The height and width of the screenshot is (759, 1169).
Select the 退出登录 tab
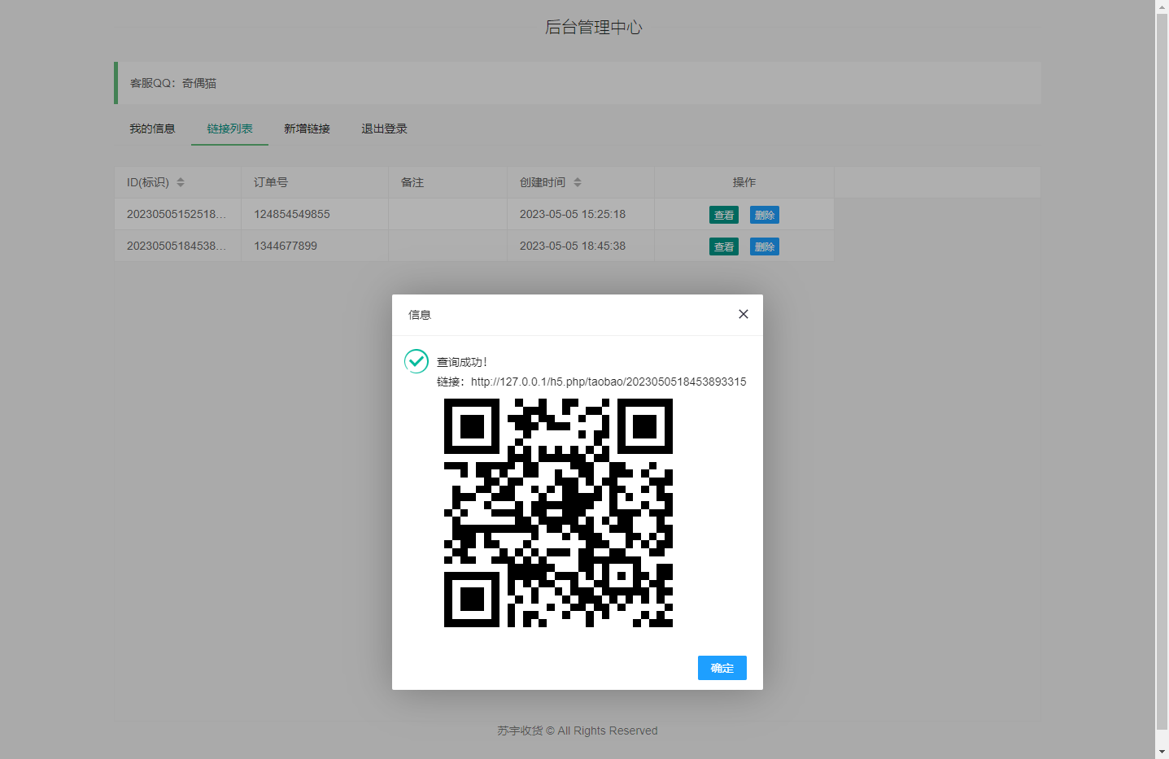pyautogui.click(x=384, y=129)
